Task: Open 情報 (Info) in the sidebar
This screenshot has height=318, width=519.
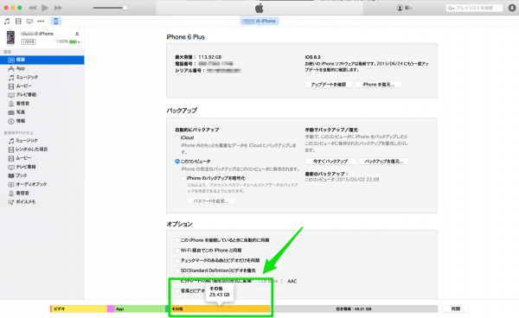Action: coord(42,121)
